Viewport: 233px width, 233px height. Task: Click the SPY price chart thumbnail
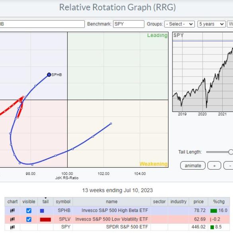[x=203, y=72]
